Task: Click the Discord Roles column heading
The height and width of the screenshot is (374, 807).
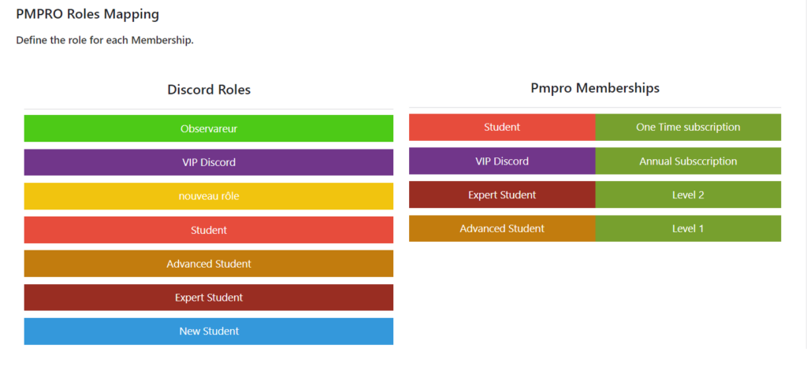Action: (x=209, y=90)
